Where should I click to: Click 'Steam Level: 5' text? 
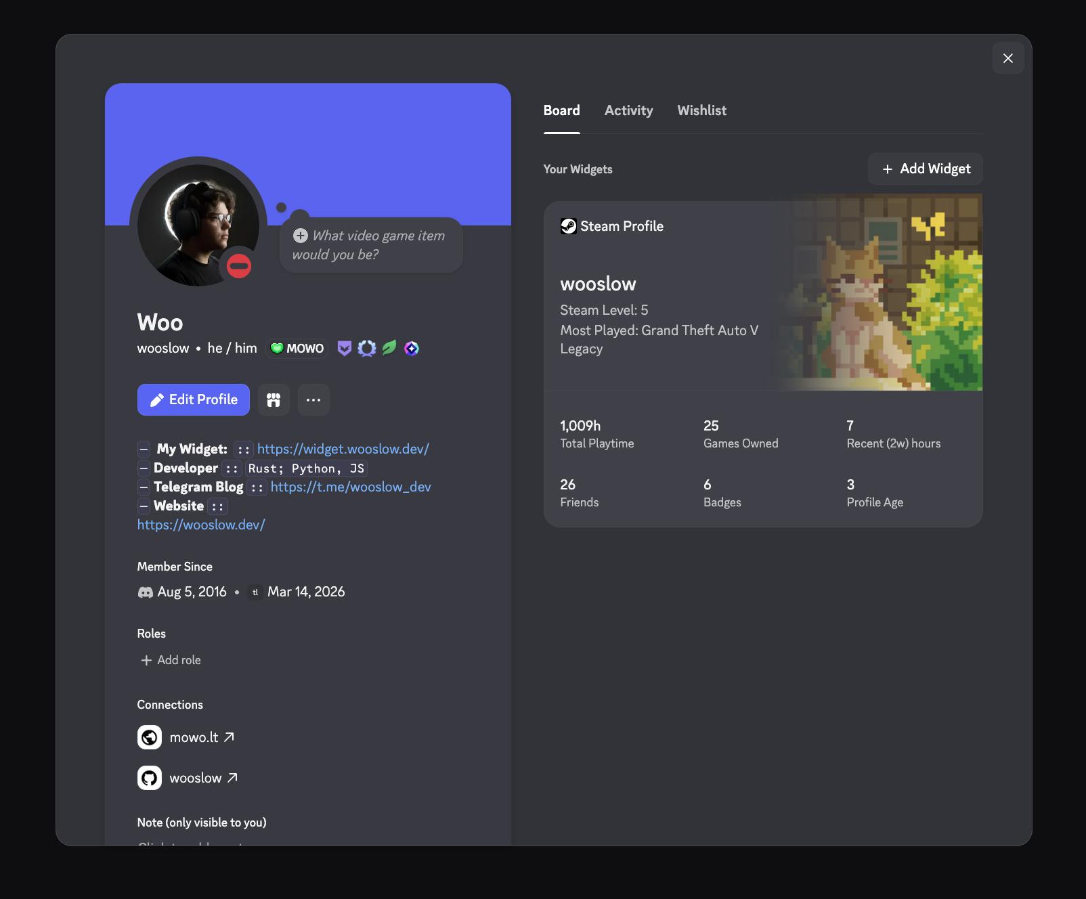click(x=604, y=310)
